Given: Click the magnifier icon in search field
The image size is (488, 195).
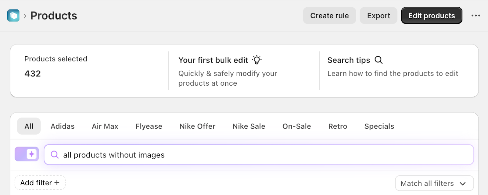Looking at the screenshot, I should (55, 155).
